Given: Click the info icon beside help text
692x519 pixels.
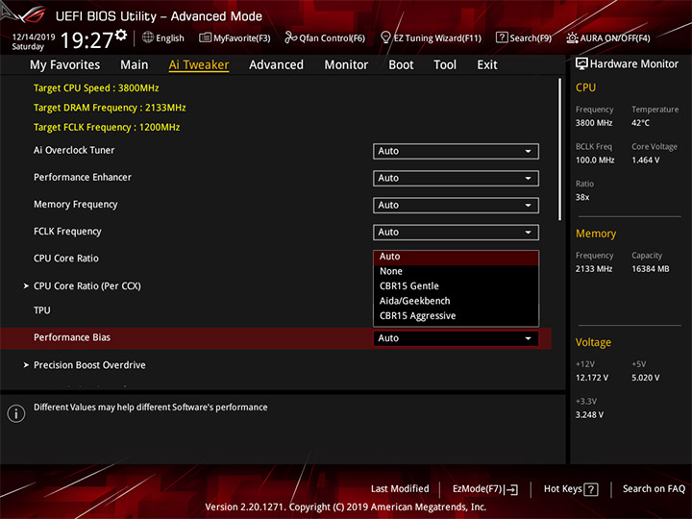Looking at the screenshot, I should coord(16,413).
